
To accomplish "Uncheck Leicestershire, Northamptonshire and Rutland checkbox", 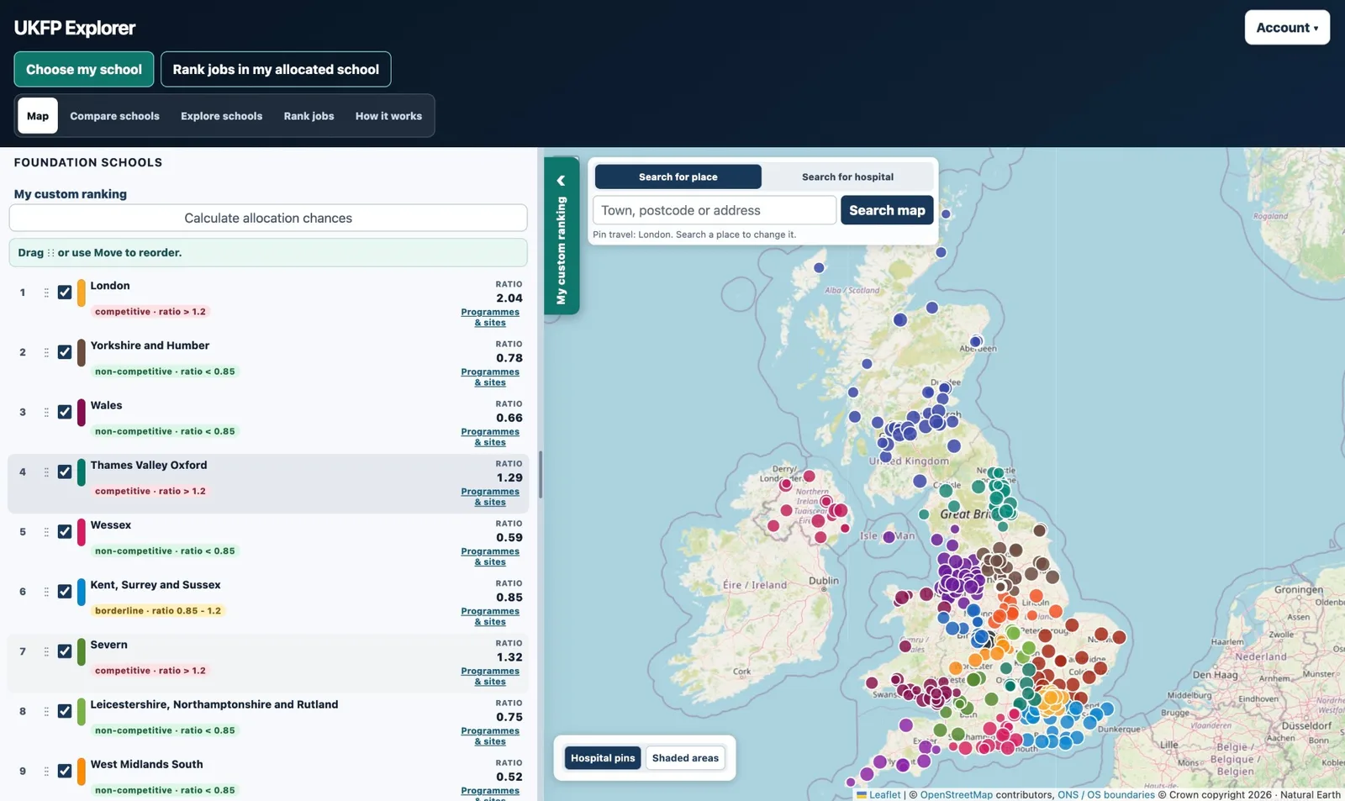I will click(65, 711).
